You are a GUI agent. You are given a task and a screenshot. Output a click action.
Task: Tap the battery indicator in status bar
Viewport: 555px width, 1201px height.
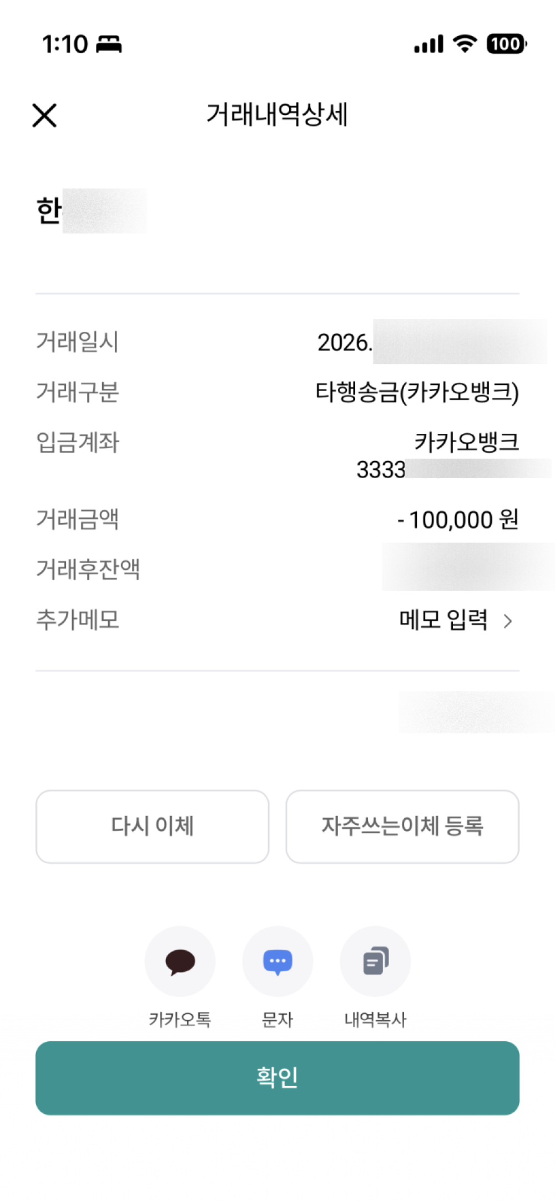tap(506, 44)
